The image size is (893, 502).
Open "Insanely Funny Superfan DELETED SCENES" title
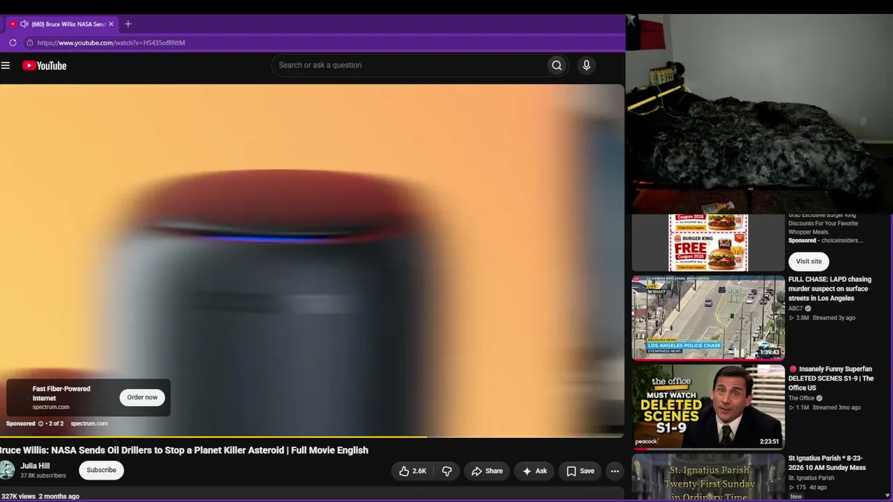(831, 379)
